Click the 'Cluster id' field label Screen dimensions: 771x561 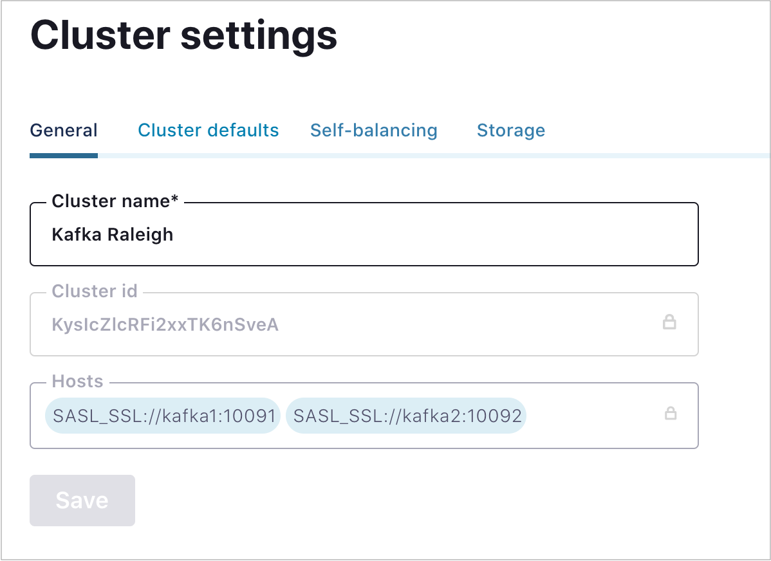click(95, 291)
